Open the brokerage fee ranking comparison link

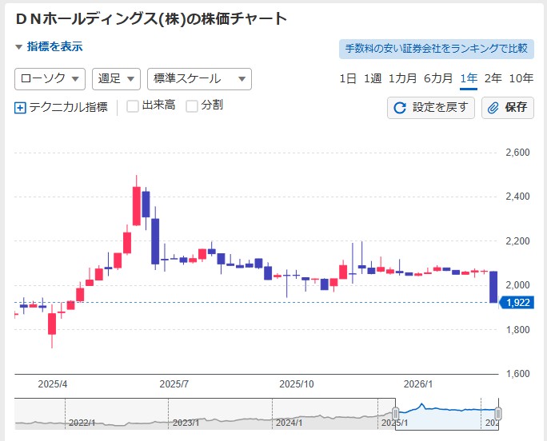(436, 49)
